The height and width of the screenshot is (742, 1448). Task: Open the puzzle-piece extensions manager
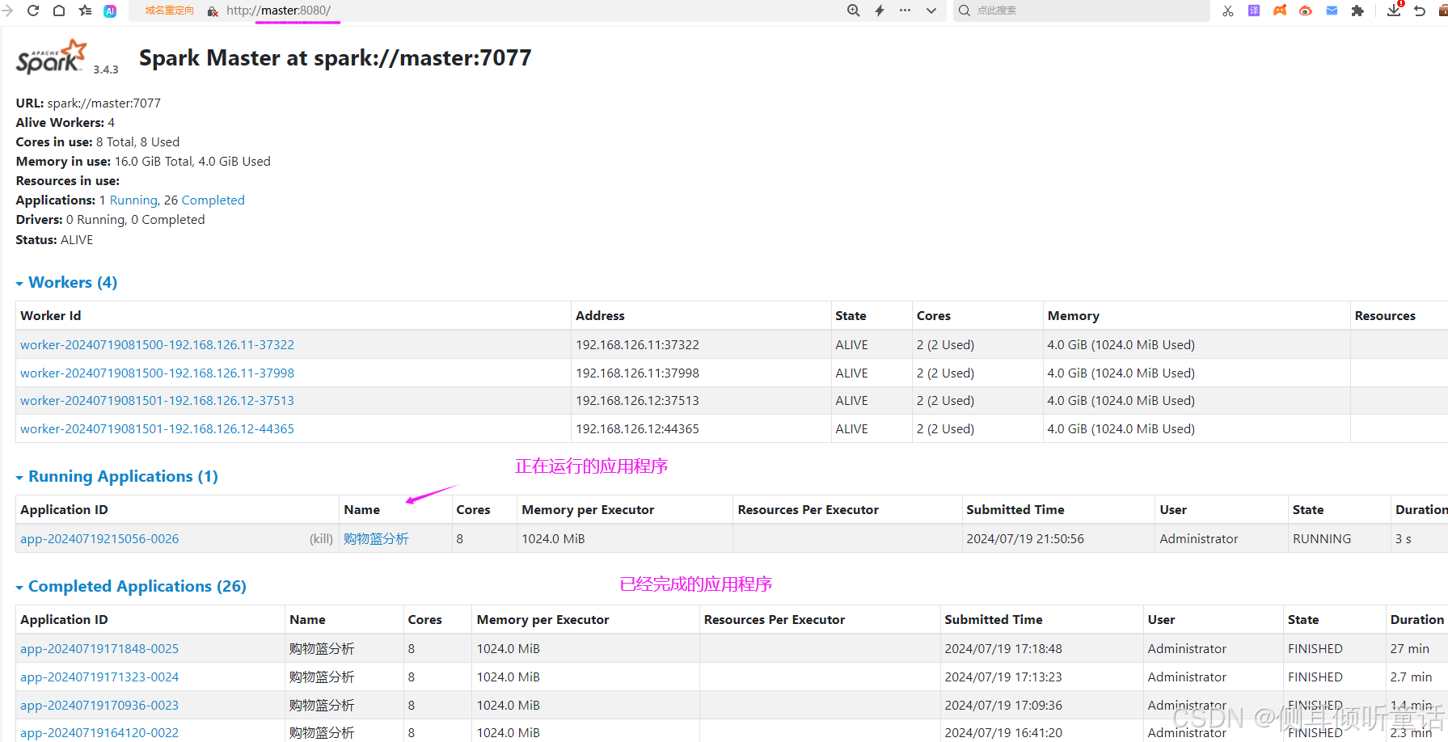coord(1357,11)
